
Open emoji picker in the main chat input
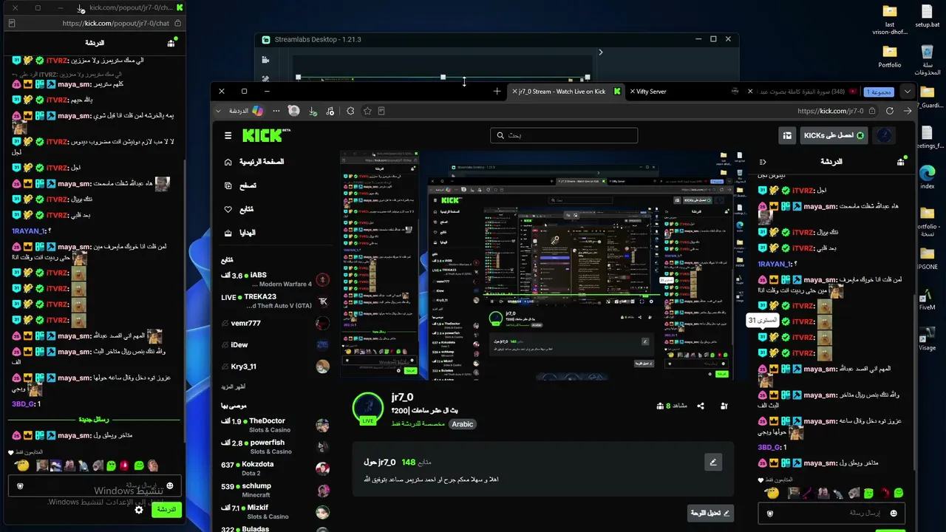point(894,514)
